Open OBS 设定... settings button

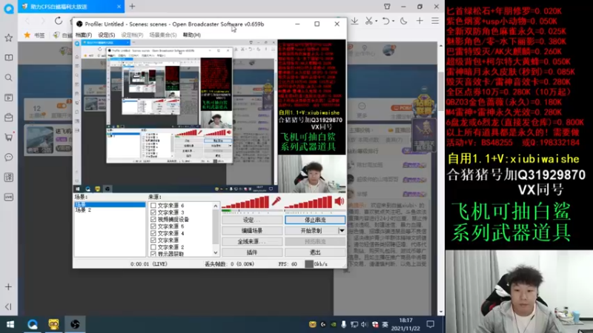tap(252, 220)
